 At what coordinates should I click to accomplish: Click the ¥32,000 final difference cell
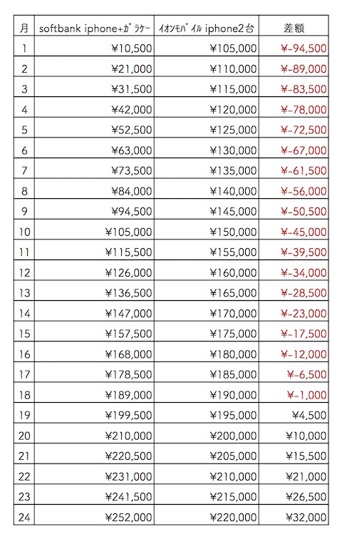[294, 515]
